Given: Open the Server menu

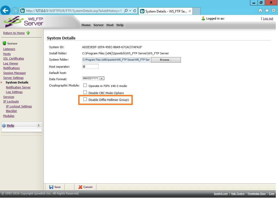Looking at the screenshot, I should click(98, 25).
